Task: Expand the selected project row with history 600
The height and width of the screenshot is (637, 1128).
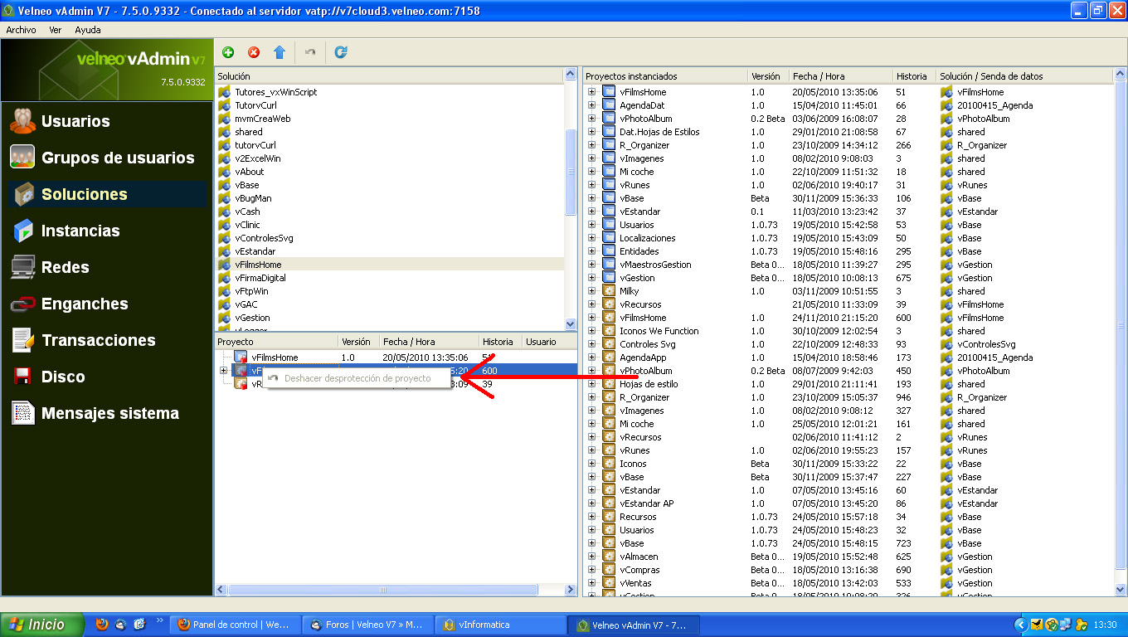Action: point(223,371)
